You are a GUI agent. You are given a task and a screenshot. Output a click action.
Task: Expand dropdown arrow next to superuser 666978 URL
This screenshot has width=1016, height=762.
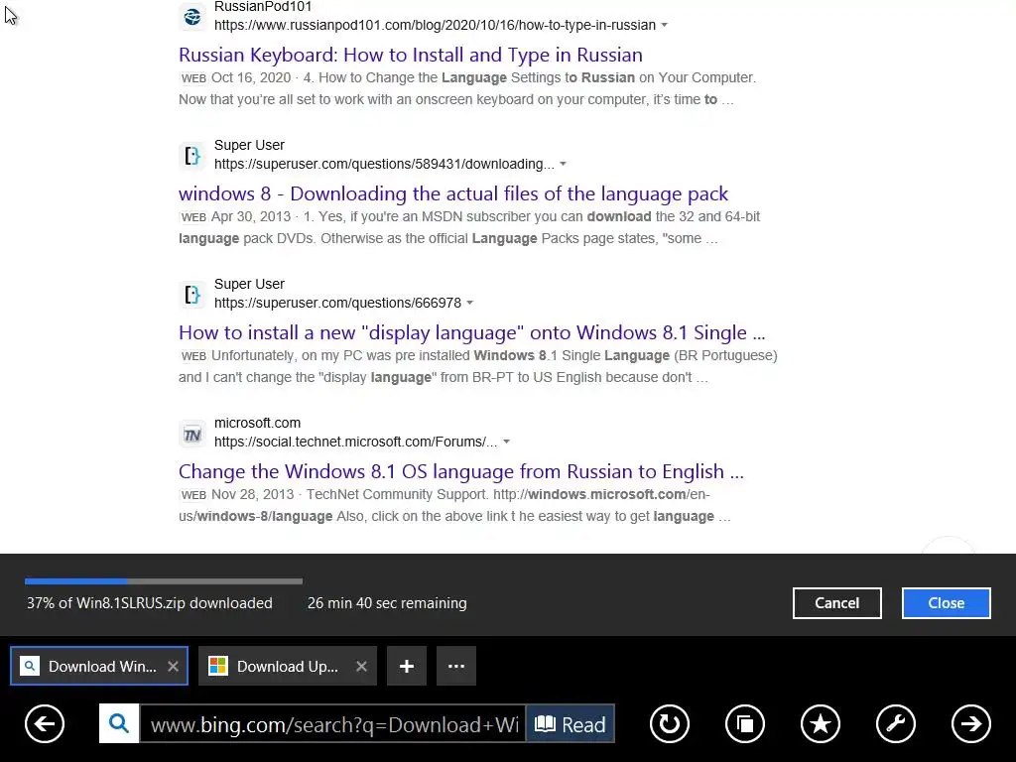(x=469, y=303)
